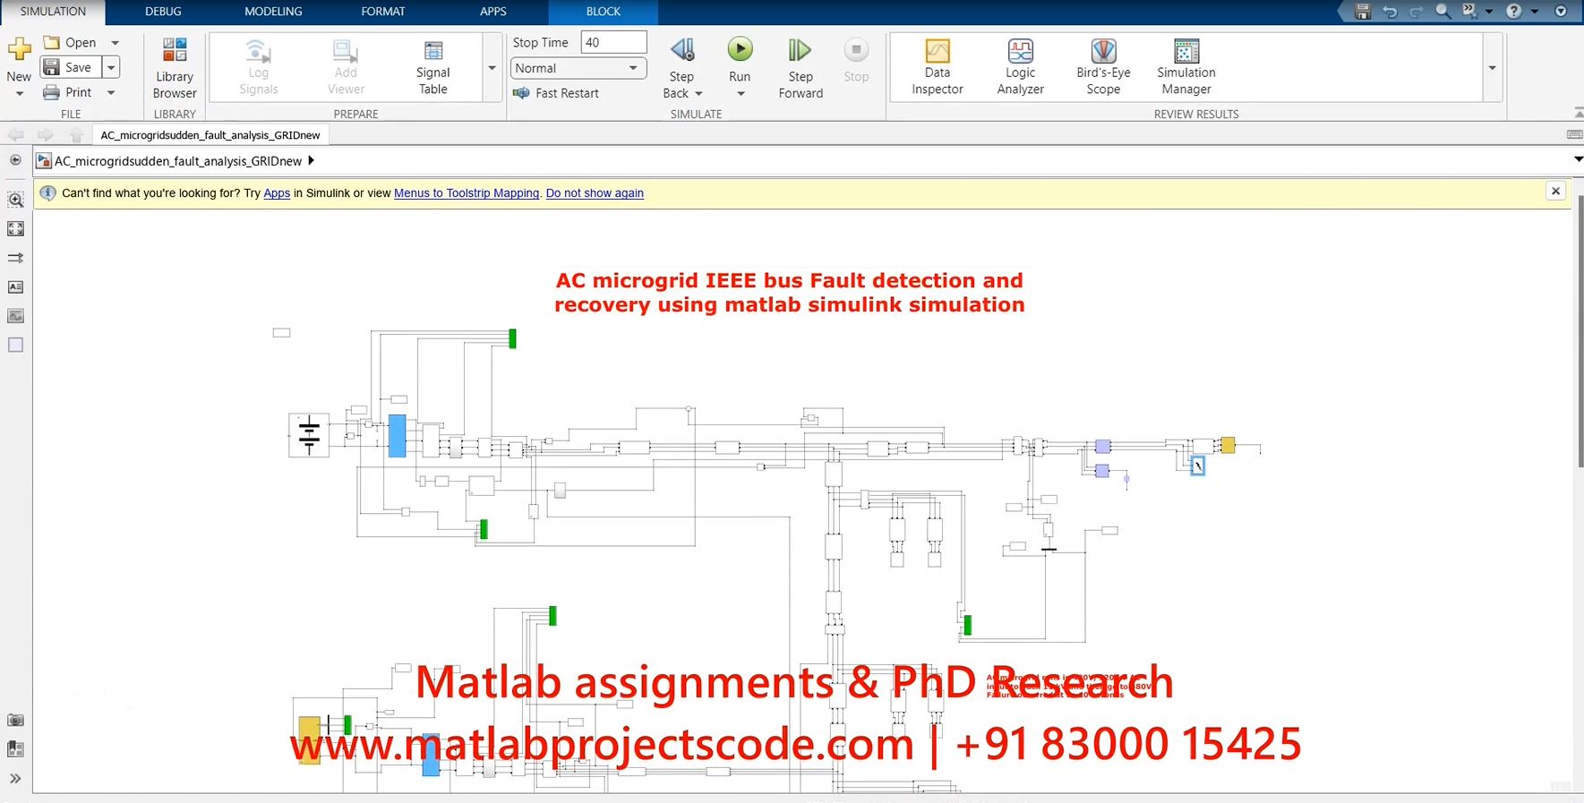Click the screenshot camera icon in palette
1584x803 pixels.
(15, 720)
